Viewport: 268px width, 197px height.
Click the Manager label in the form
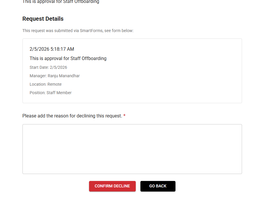[x=38, y=76]
